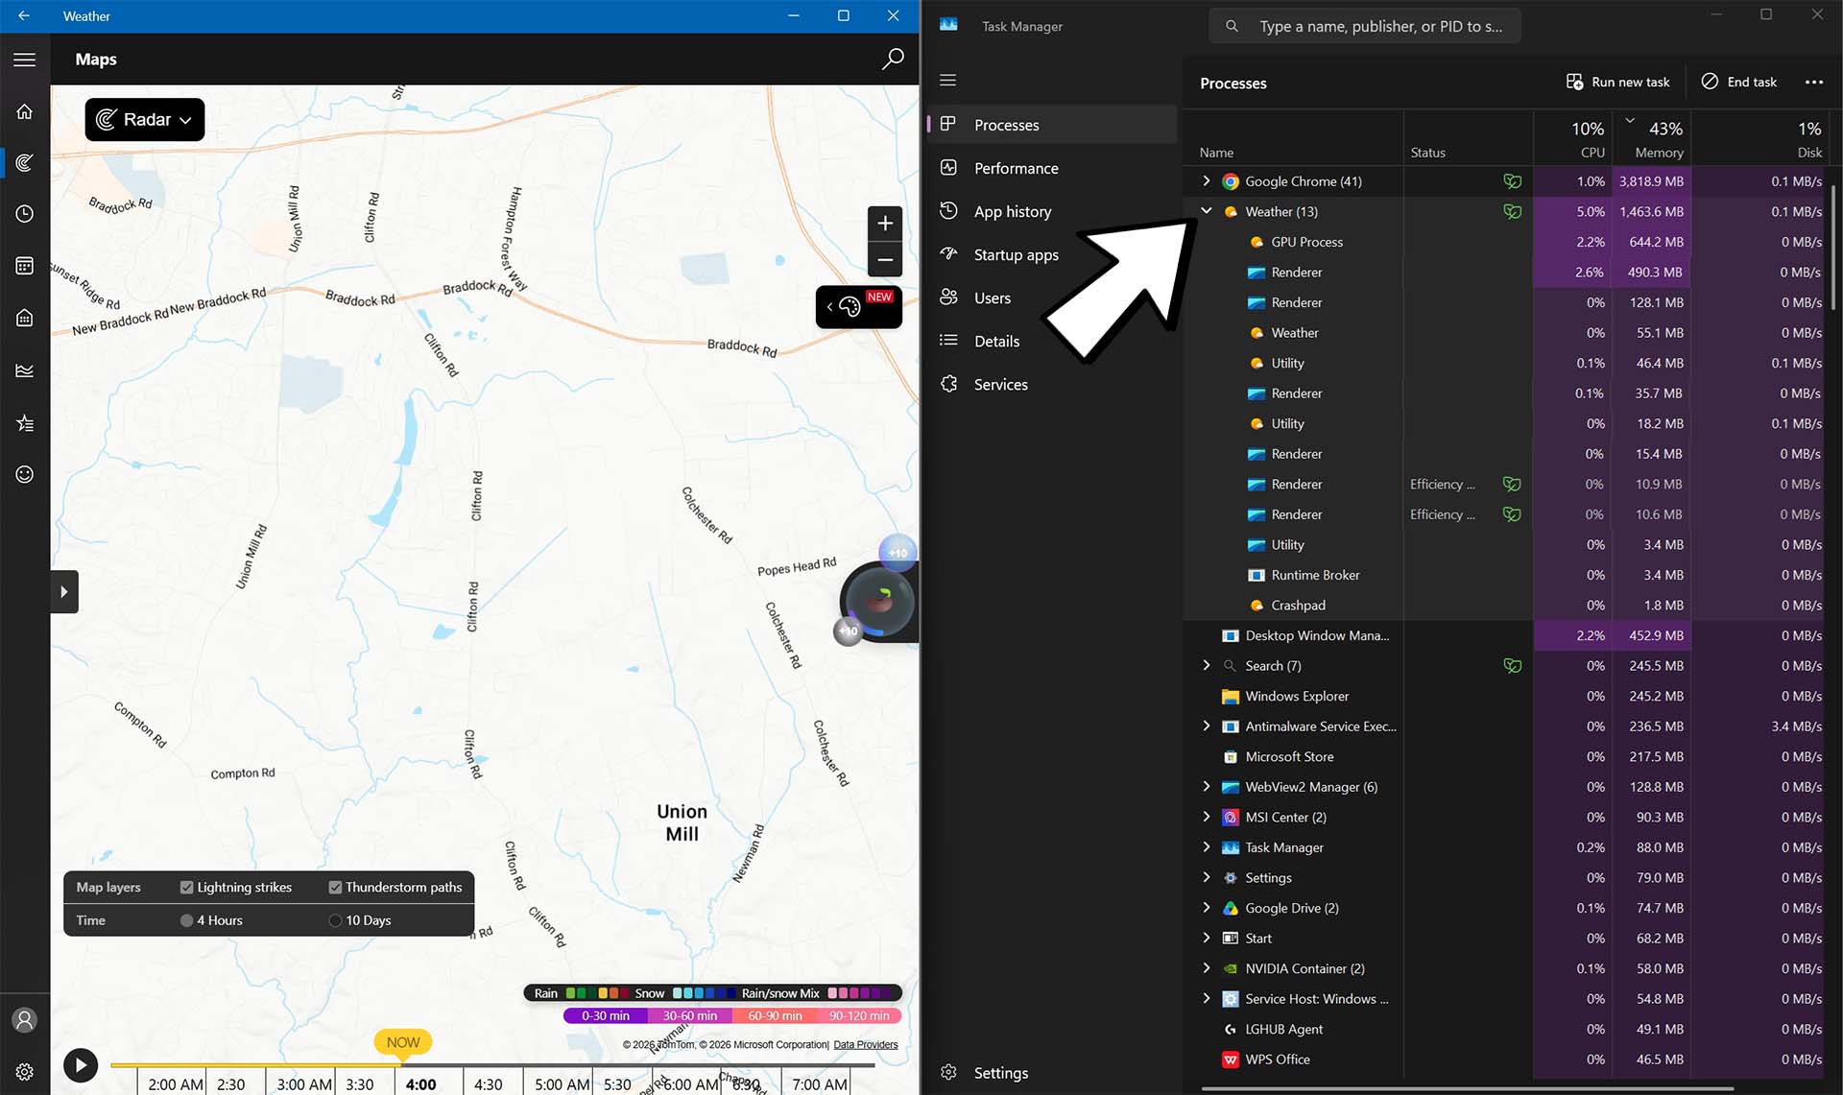Open the Data Providers link on map
Image resolution: width=1843 pixels, height=1095 pixels.
click(x=866, y=1045)
